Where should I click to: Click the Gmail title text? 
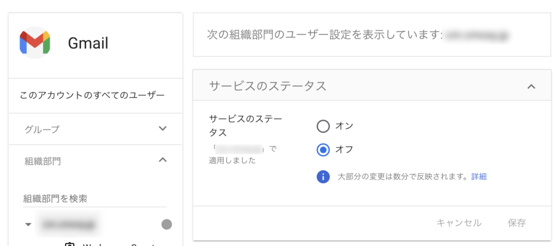click(88, 44)
